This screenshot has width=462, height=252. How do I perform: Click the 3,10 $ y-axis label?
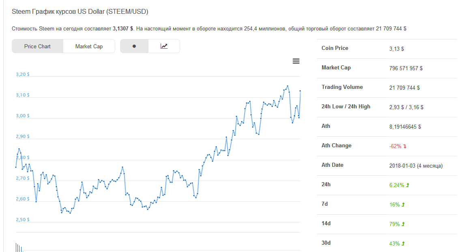(x=23, y=95)
